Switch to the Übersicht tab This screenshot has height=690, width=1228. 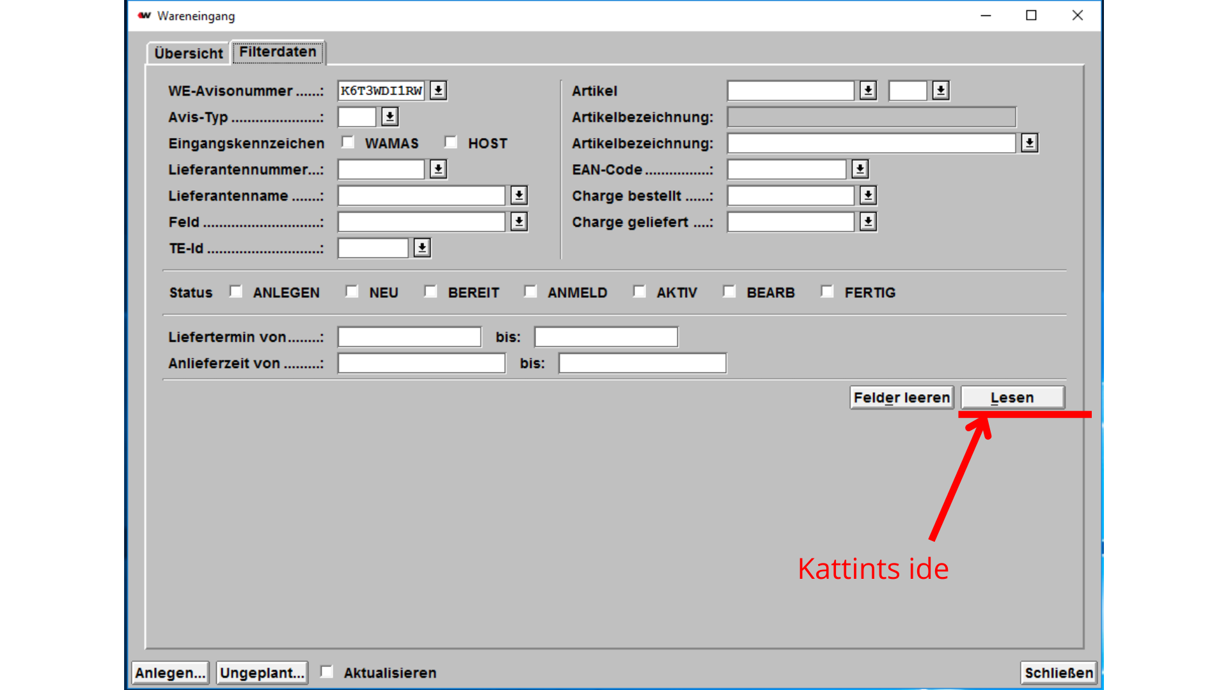click(188, 53)
